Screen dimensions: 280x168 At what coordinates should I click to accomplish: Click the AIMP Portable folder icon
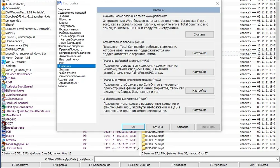coord(3,4)
